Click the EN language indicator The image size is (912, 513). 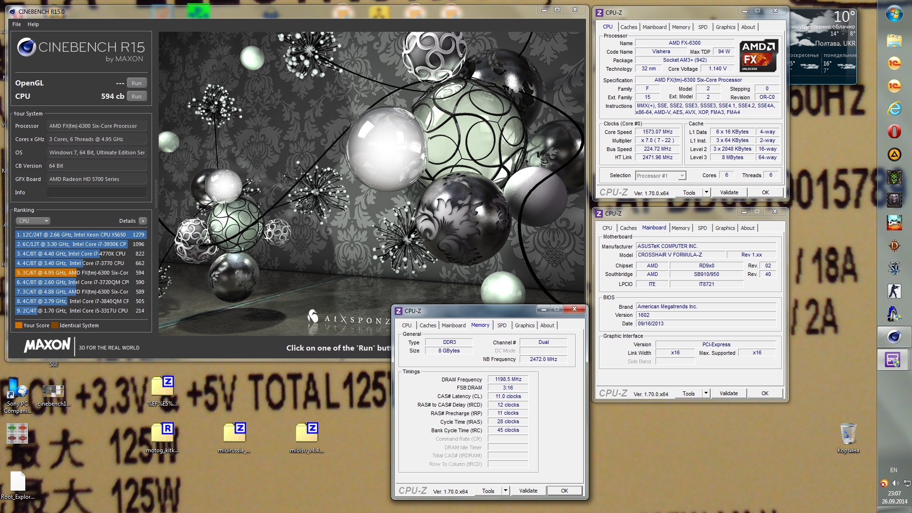(893, 470)
